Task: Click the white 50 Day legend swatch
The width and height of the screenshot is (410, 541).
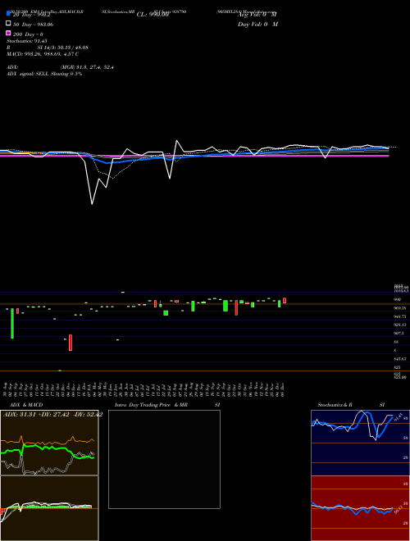Action: pos(8,24)
